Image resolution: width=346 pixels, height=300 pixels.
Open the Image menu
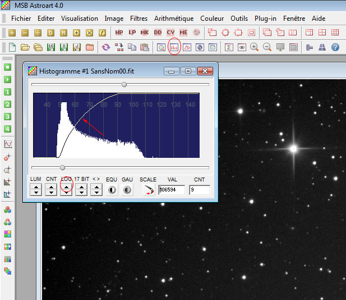tap(114, 19)
